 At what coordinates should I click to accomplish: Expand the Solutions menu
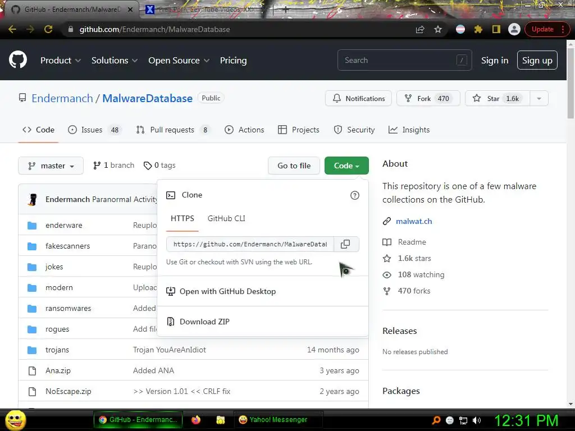115,61
